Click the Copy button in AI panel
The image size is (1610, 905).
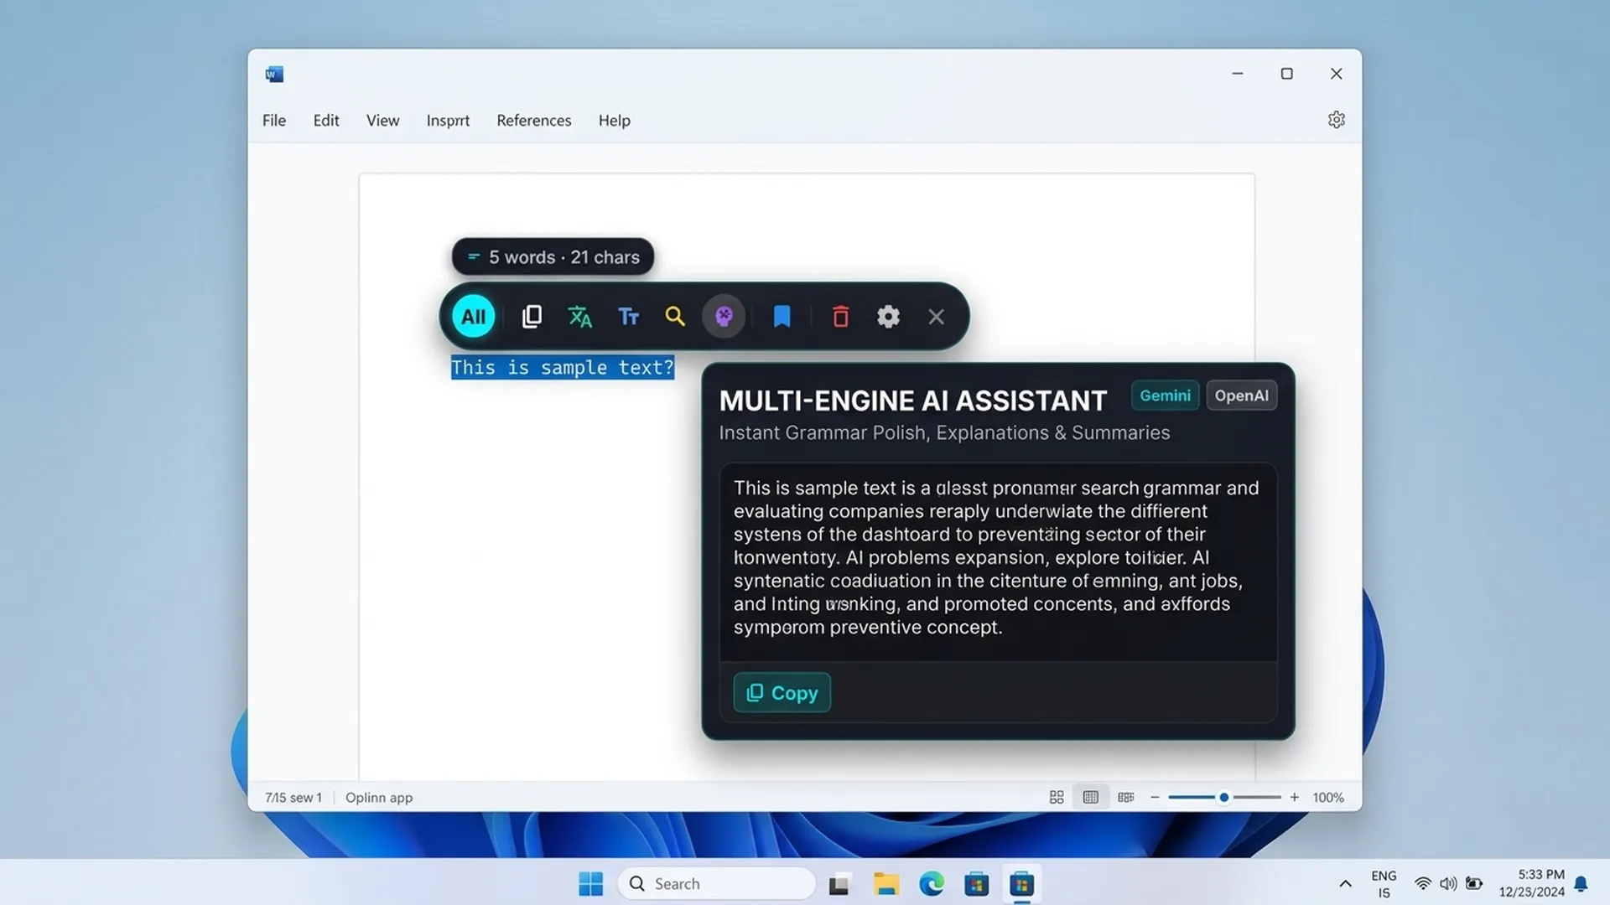[782, 693]
